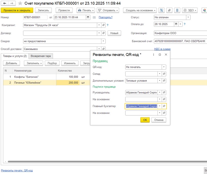Screen dimensions: 207x174
Task: Clear the Оплата до date with X
Action: 180,24
